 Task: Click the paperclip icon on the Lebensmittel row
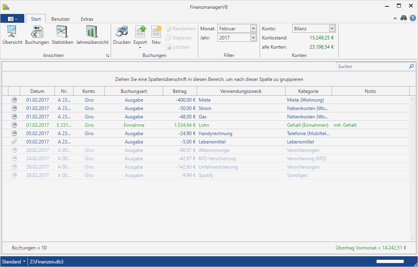(14, 141)
